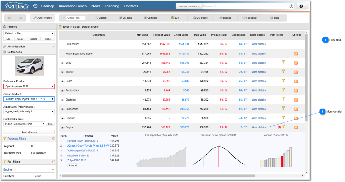Open the Bookmarks Tree dropdown

(x=24, y=124)
